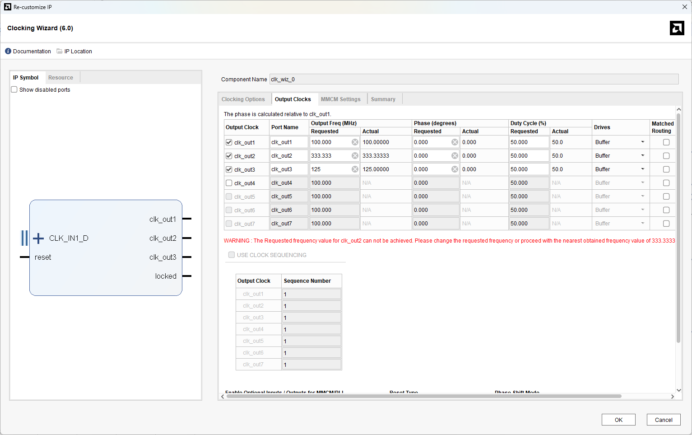This screenshot has height=435, width=692.
Task: Expand the clk_out3 Drives dropdown
Action: tap(642, 169)
